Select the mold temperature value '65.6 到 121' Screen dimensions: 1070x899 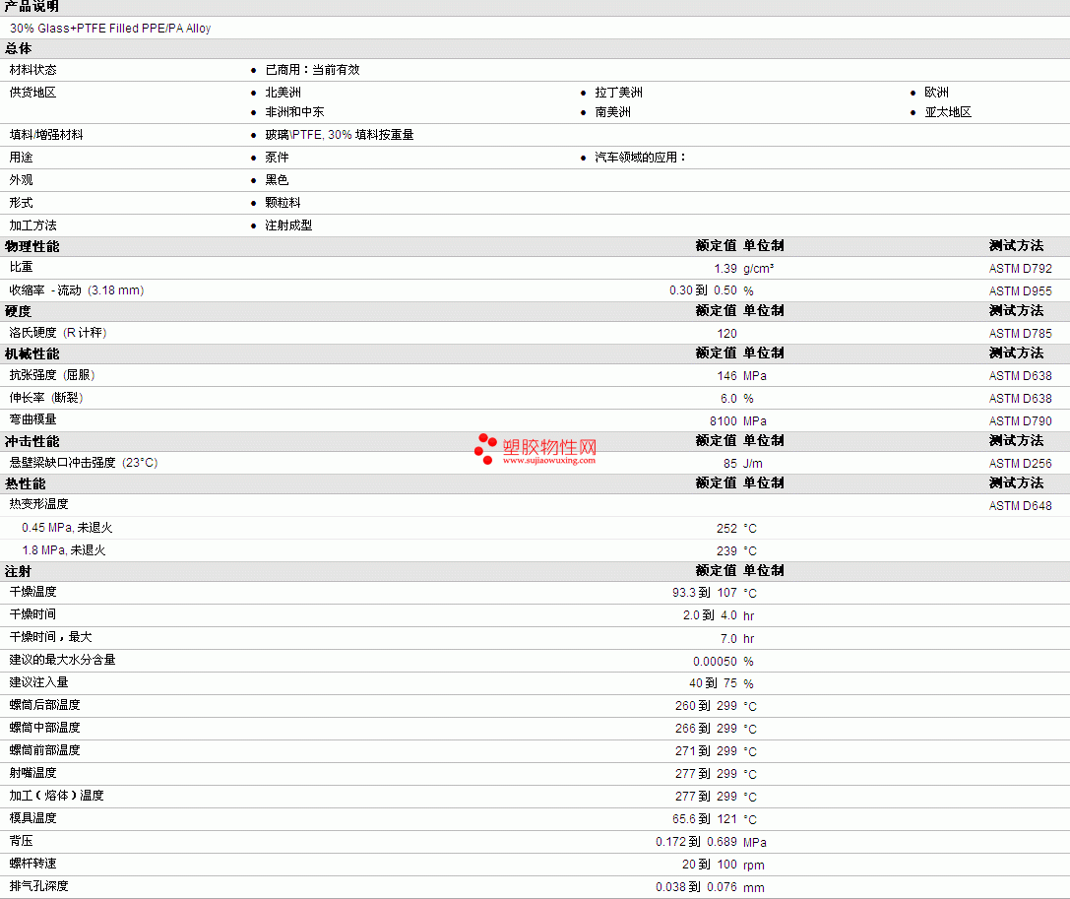[704, 818]
